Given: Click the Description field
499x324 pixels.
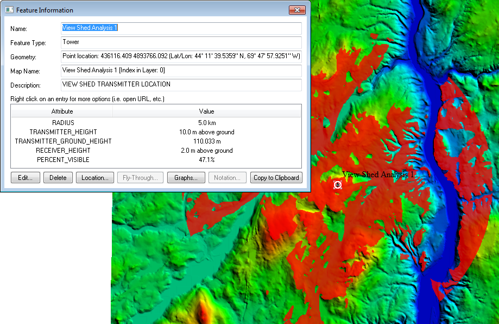Looking at the screenshot, I should (181, 85).
